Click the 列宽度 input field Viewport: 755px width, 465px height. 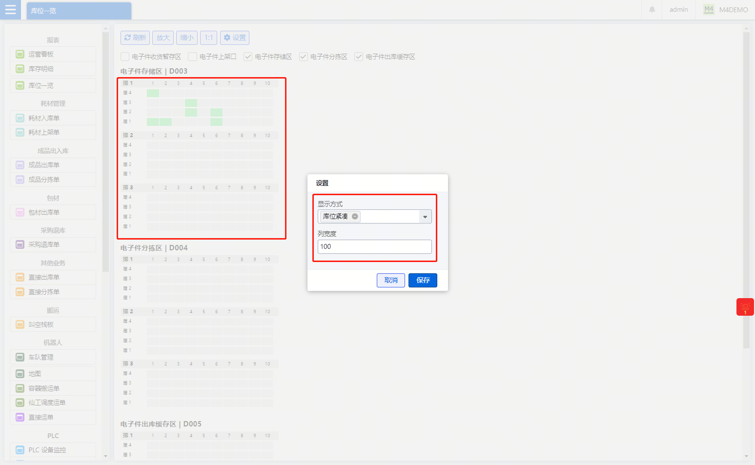375,246
